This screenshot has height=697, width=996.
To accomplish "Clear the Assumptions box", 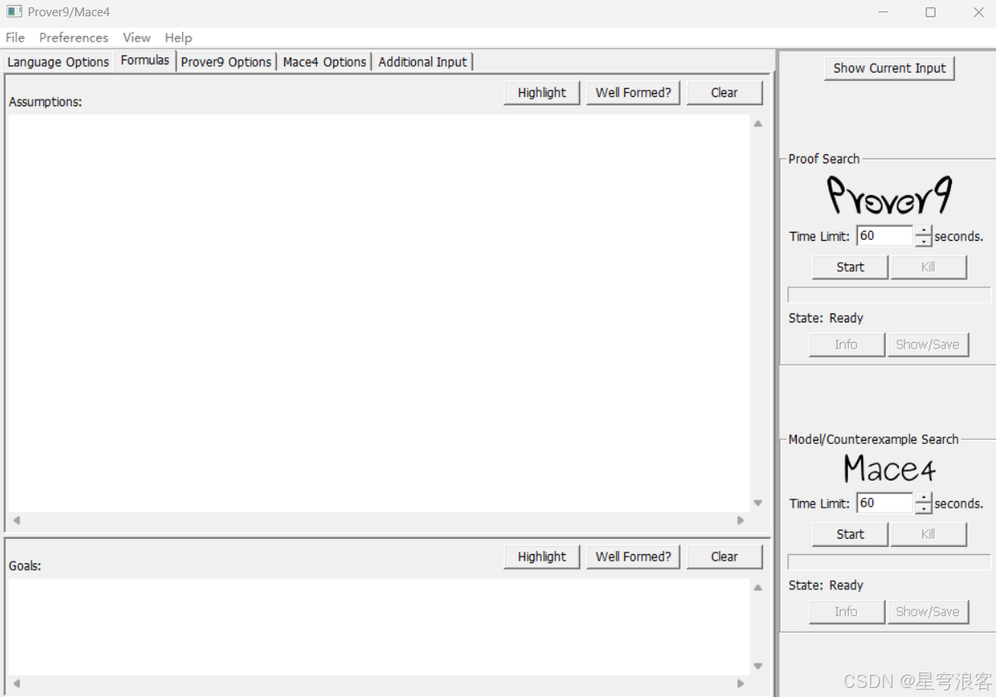I will (724, 93).
